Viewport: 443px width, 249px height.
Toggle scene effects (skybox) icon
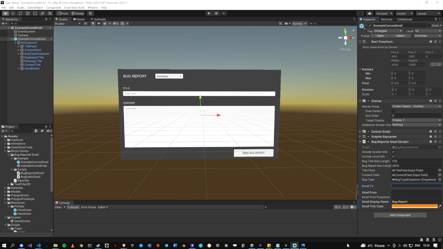[x=105, y=24]
